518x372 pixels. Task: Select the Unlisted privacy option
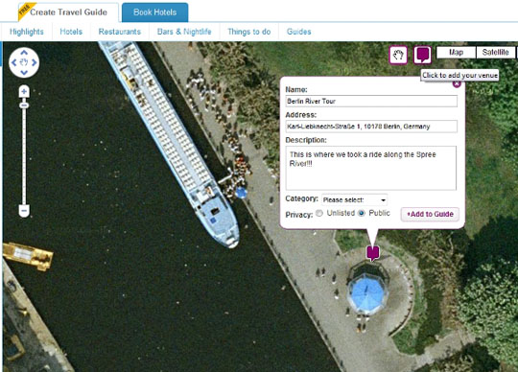click(x=319, y=213)
